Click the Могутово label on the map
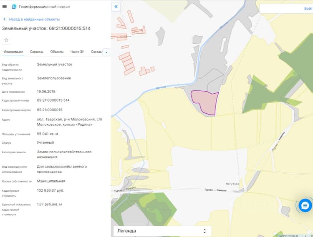 (232, 184)
